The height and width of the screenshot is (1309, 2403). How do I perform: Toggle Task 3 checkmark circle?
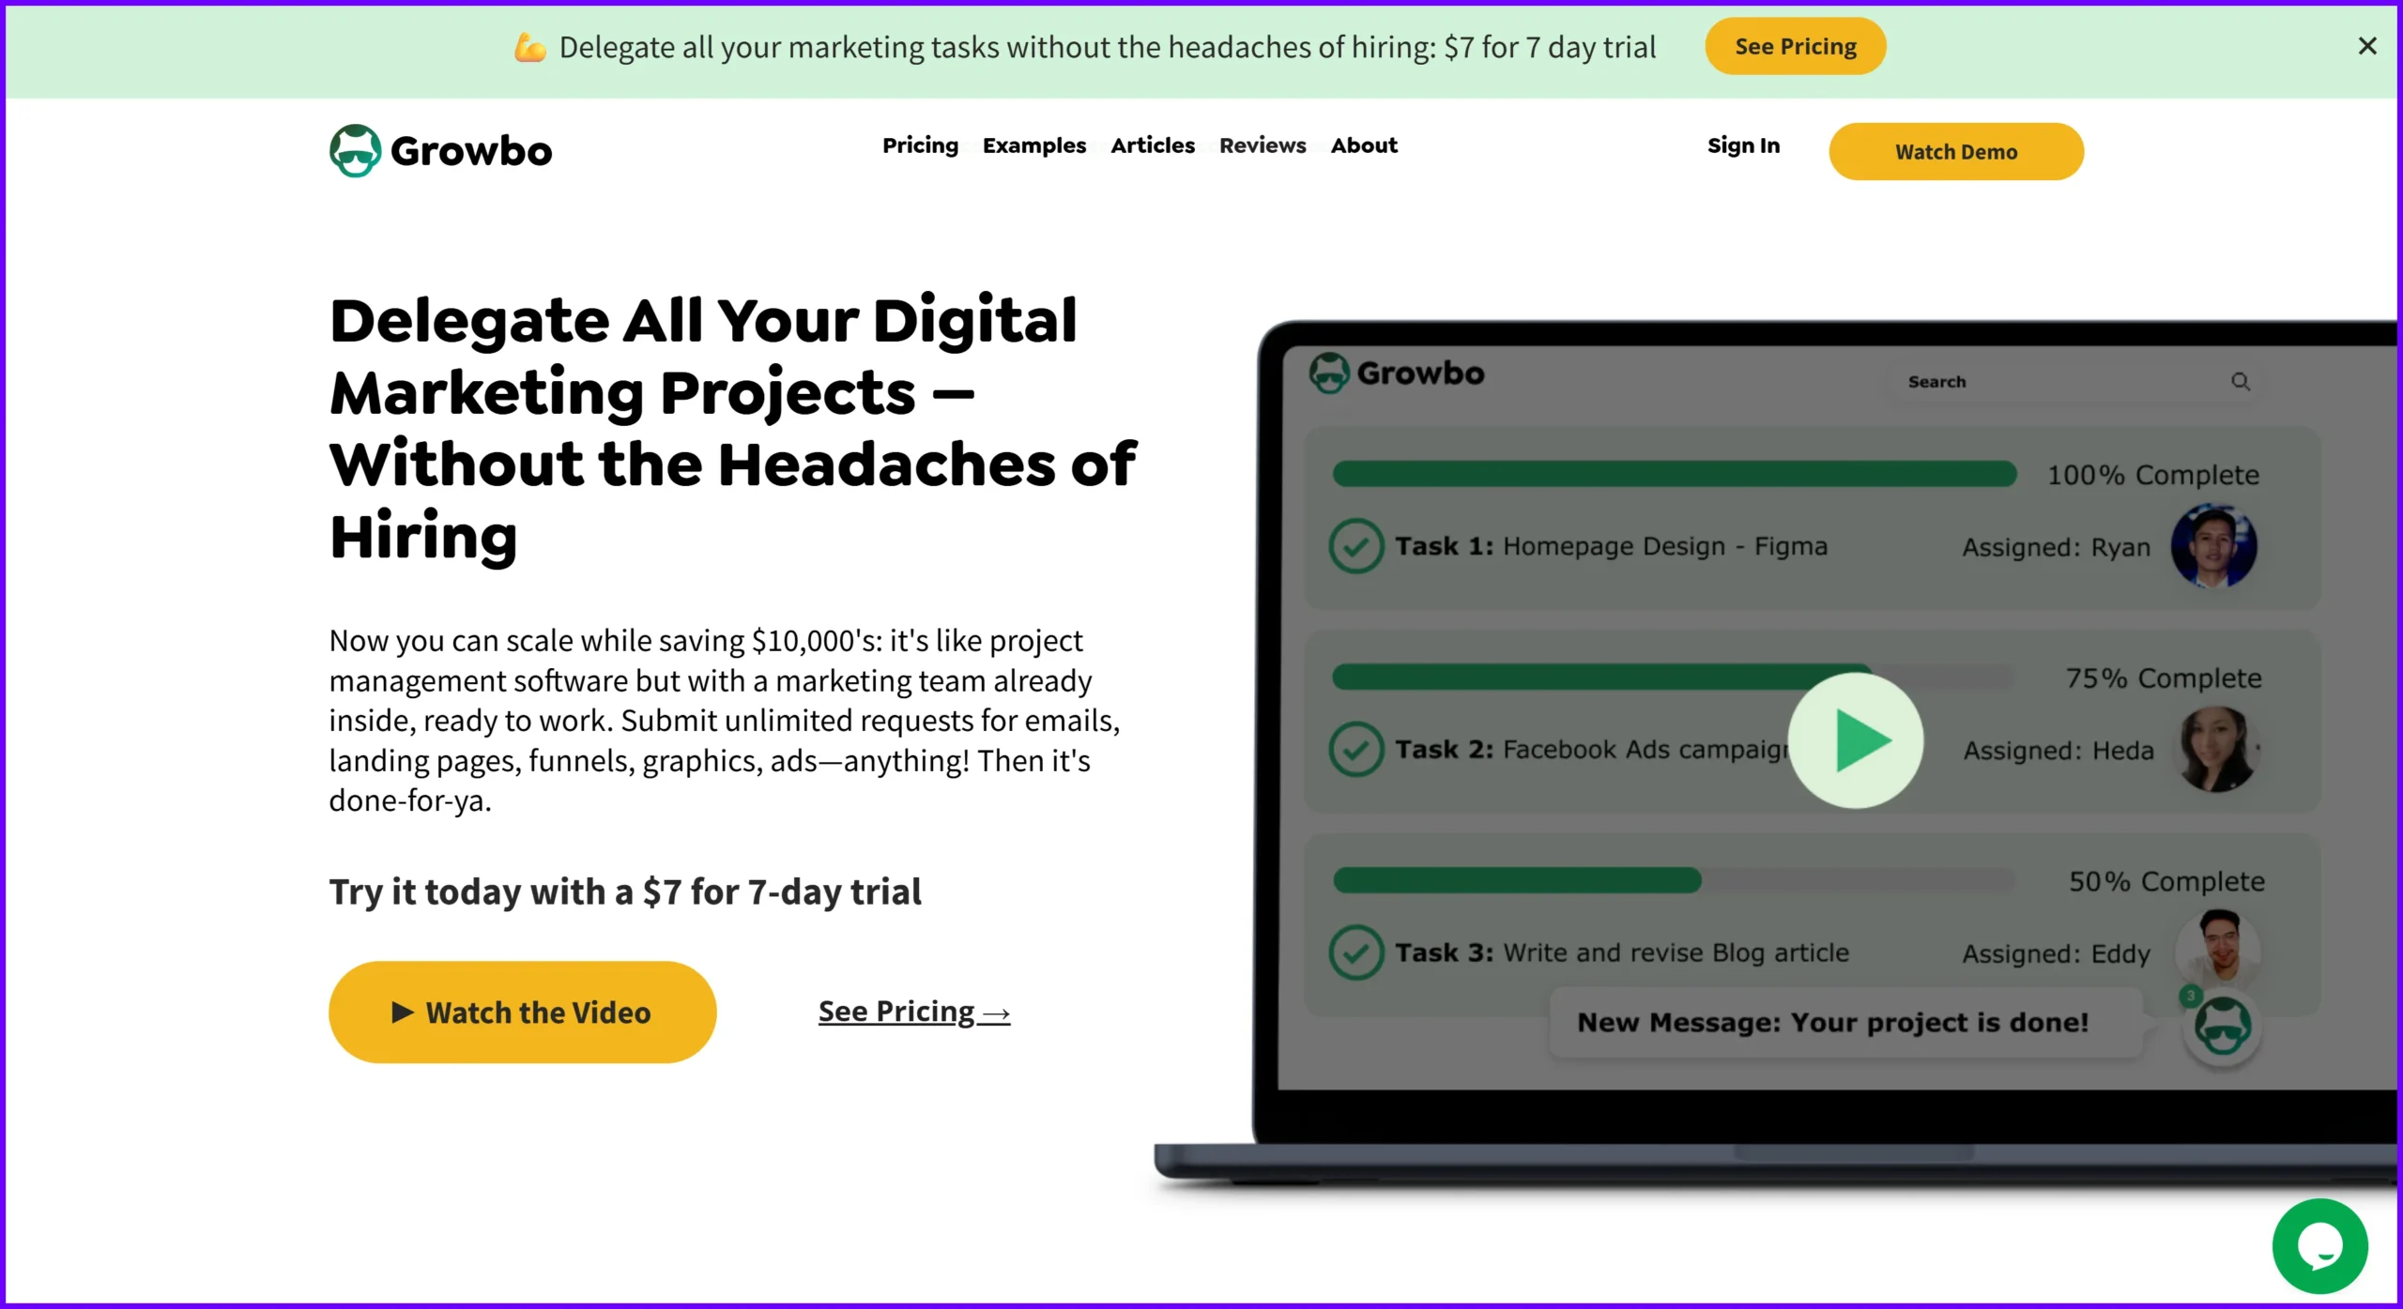[x=1355, y=952]
